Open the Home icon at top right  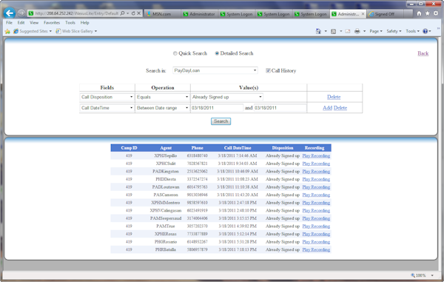point(419,13)
